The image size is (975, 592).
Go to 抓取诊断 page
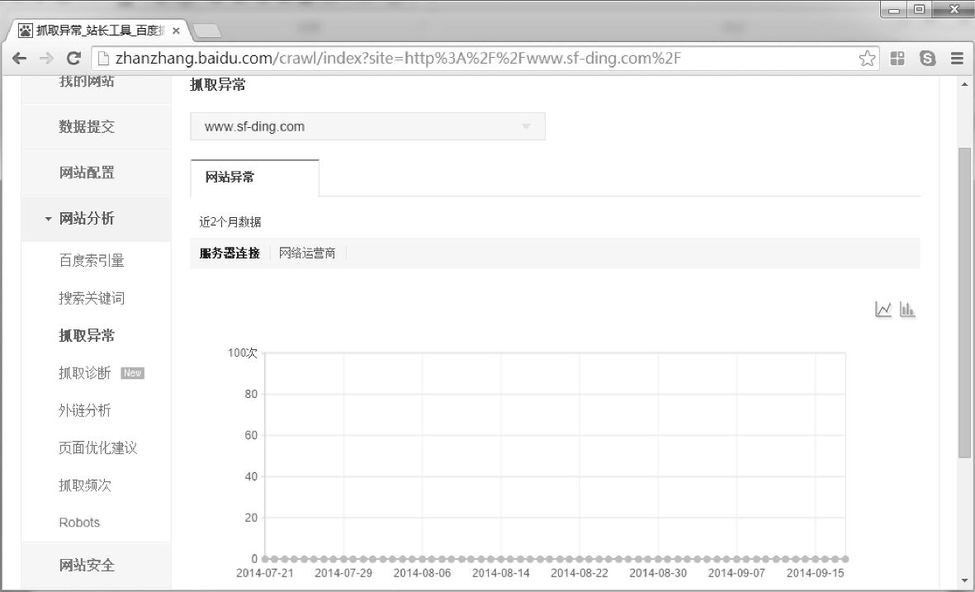[x=84, y=373]
